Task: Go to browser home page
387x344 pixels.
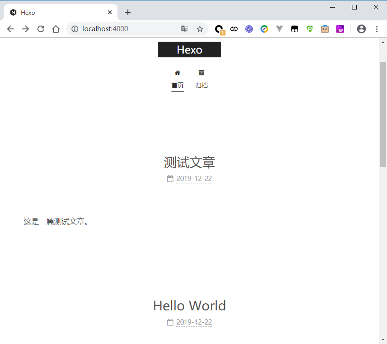Action: point(56,29)
